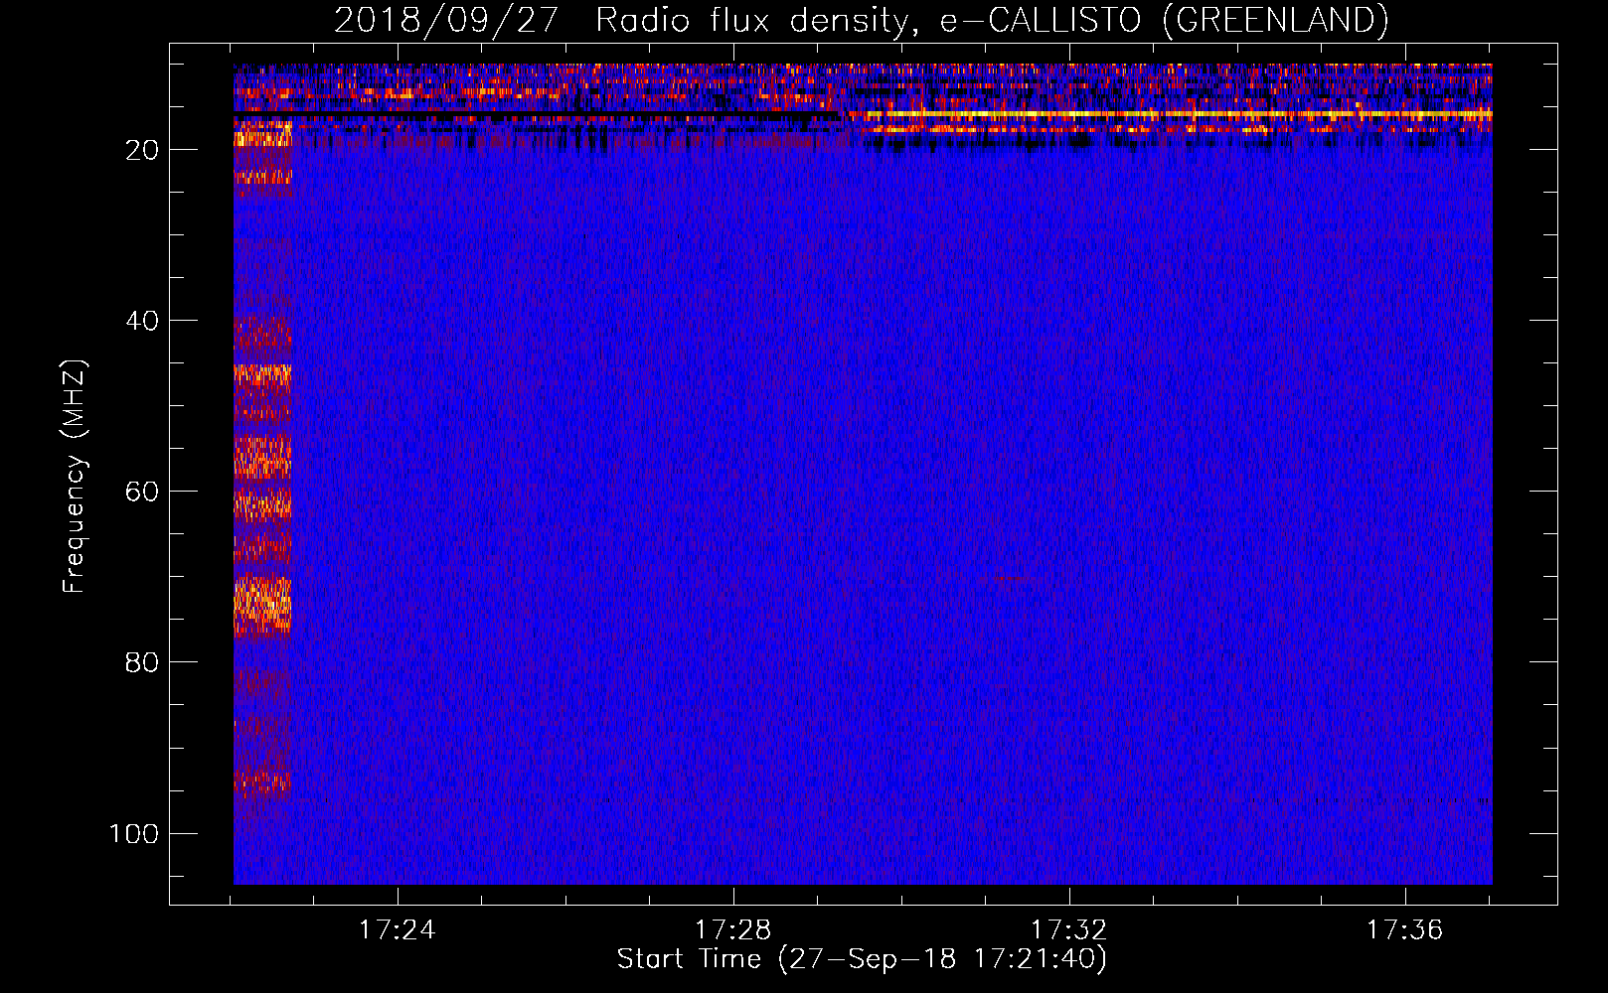This screenshot has width=1608, height=993.
Task: Click the 'Start Time (27-Sep-18 17:21:40)' label
Action: tap(862, 959)
